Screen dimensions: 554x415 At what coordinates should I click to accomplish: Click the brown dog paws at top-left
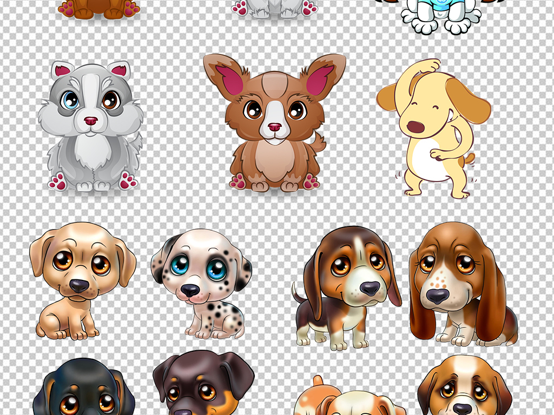click(98, 8)
